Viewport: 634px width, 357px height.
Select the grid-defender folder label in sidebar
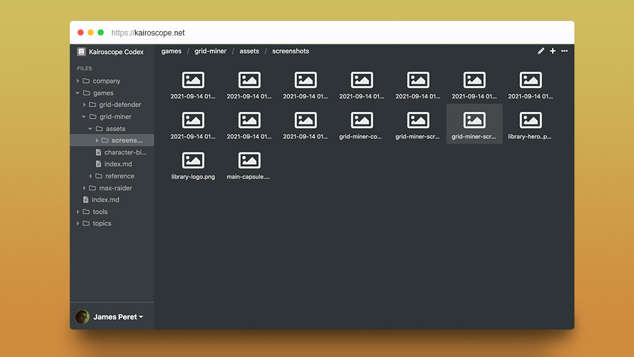[x=120, y=105]
